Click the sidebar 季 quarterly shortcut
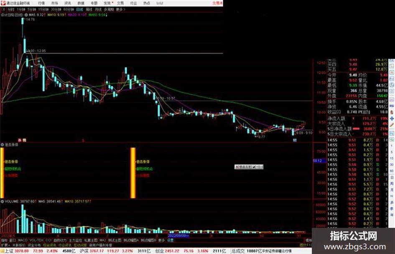The image size is (395, 254). [392, 209]
